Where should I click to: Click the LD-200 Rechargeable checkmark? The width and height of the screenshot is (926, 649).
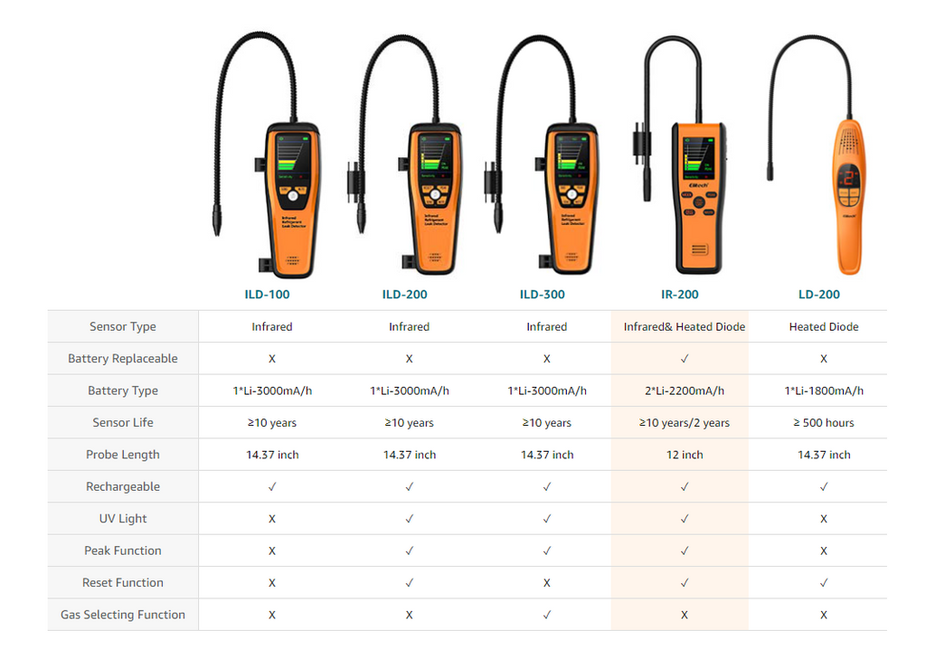click(x=824, y=486)
